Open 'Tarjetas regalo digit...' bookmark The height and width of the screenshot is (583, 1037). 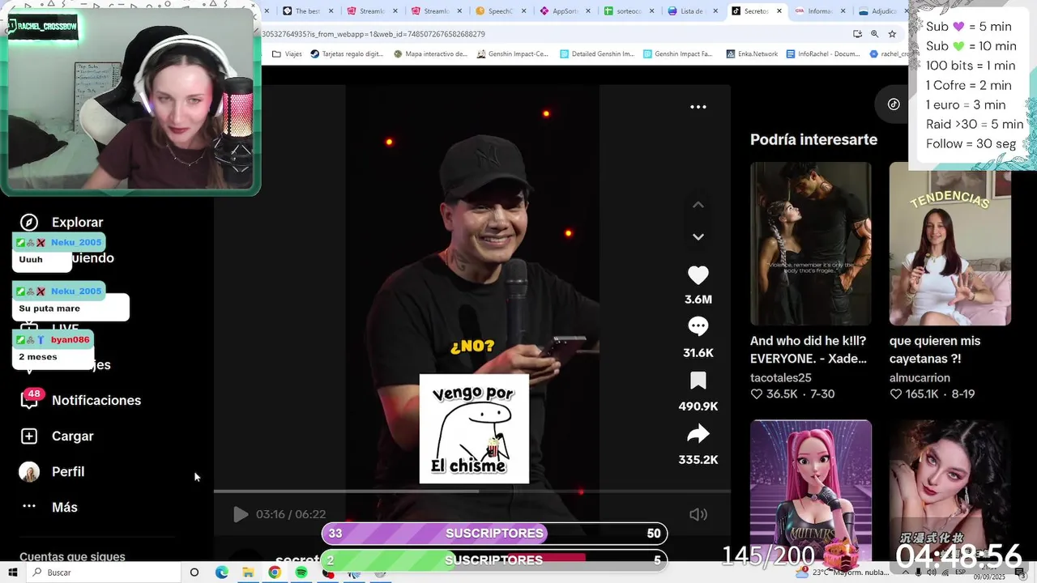347,54
